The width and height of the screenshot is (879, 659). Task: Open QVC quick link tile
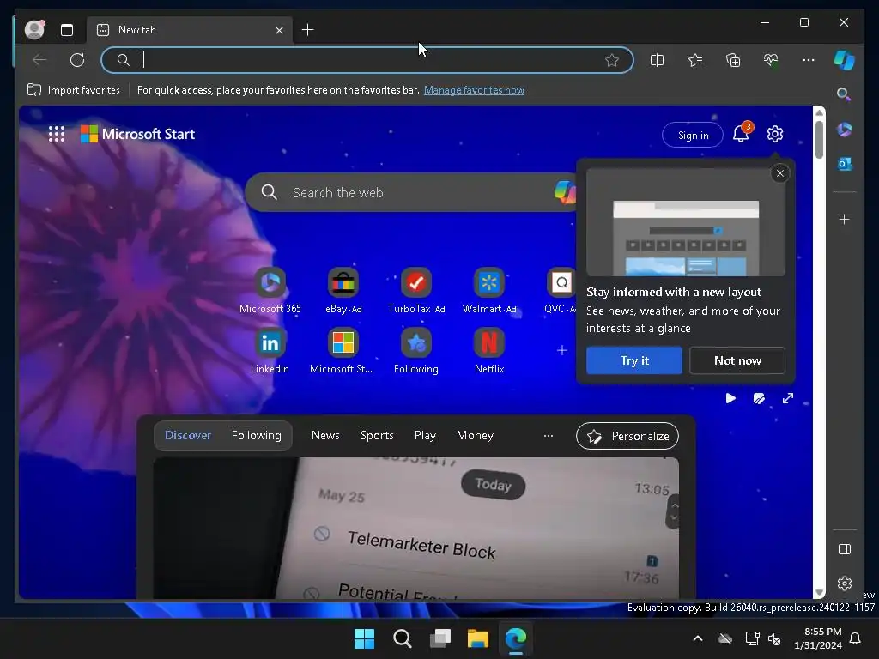(561, 291)
